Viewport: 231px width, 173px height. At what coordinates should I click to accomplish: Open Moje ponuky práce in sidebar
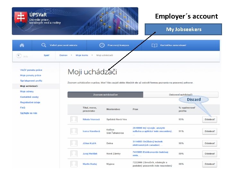[x=31, y=75]
